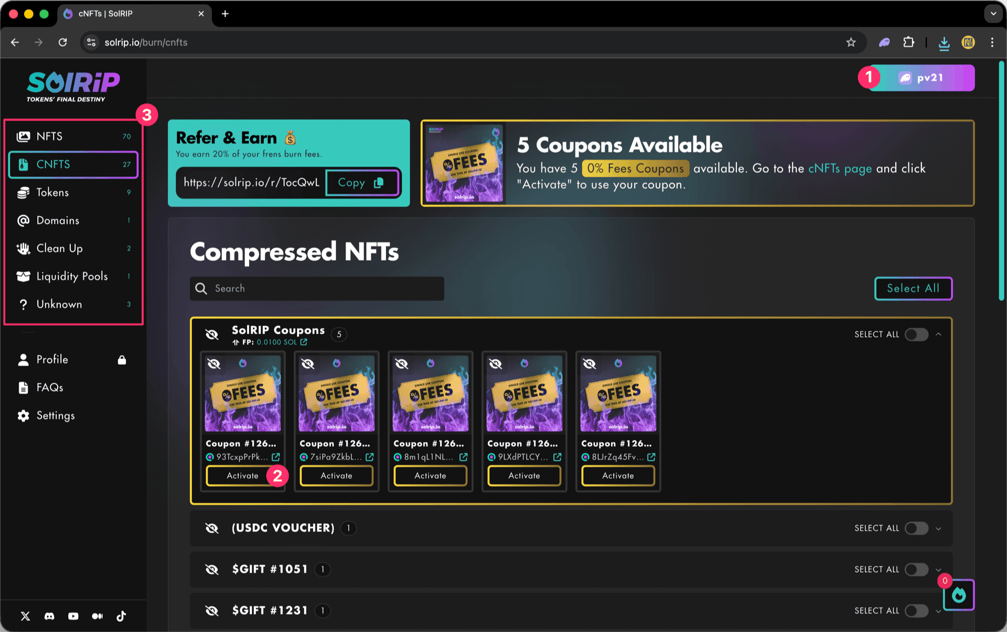This screenshot has width=1007, height=632.
Task: Open the browser downloads icon
Action: pos(944,43)
